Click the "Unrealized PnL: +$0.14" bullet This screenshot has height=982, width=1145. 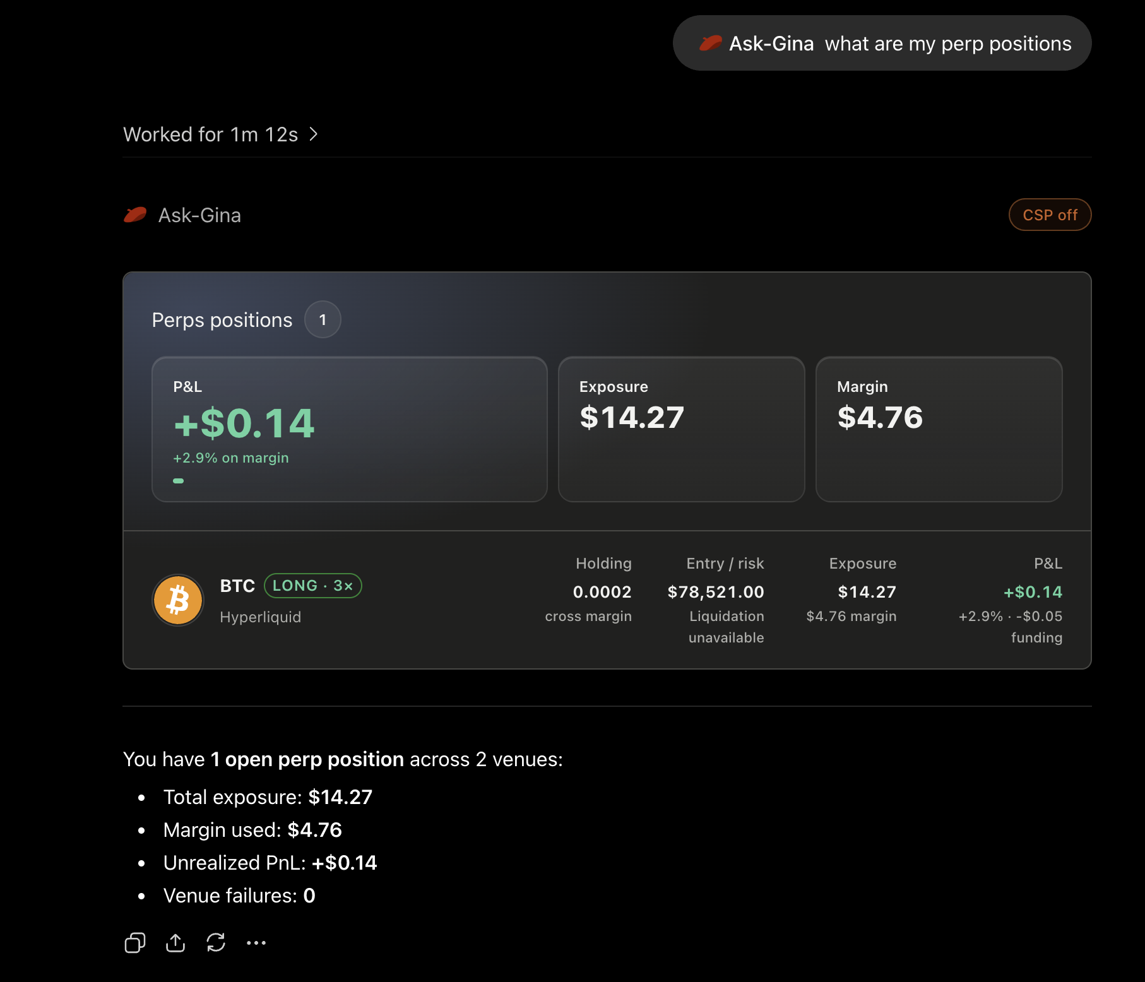[270, 863]
